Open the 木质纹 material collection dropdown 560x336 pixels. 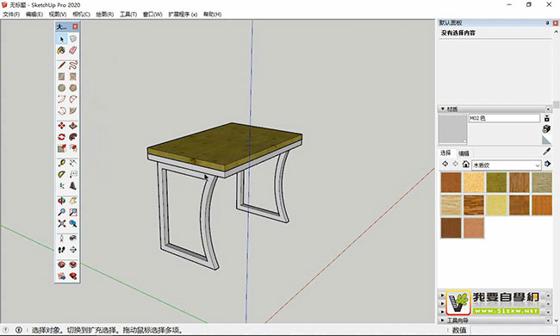[507, 165]
